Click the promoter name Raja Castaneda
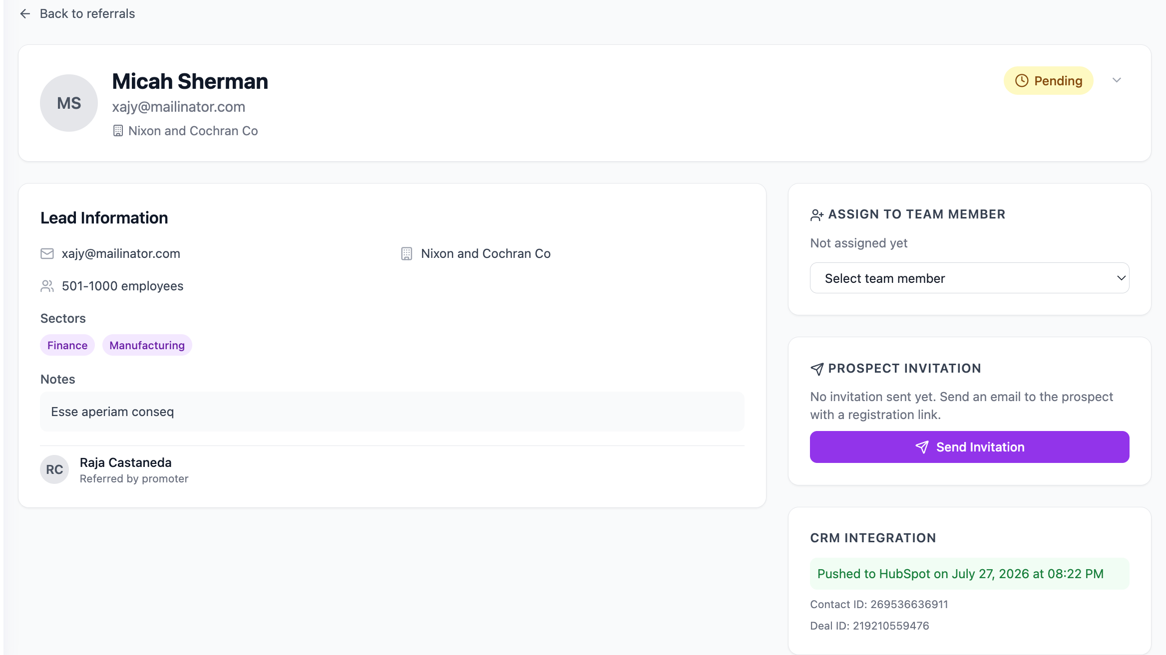This screenshot has width=1166, height=655. [126, 462]
